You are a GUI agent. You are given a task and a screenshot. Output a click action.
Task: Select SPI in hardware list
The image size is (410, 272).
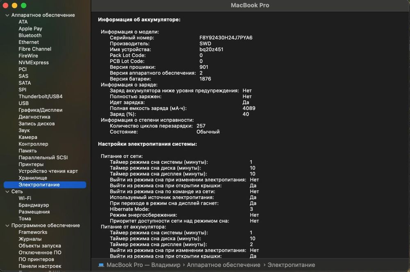click(22, 90)
